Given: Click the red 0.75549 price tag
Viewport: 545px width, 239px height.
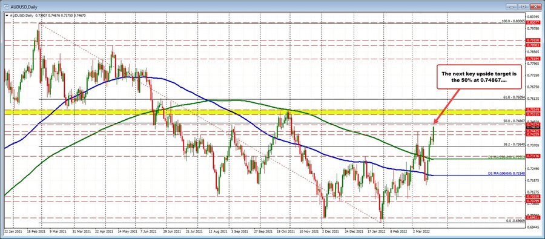Looking at the screenshot, I should point(532,110).
